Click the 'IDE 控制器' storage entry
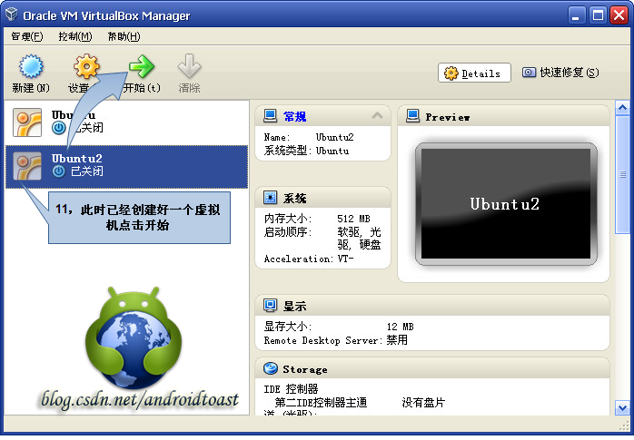The height and width of the screenshot is (440, 634). pos(291,388)
